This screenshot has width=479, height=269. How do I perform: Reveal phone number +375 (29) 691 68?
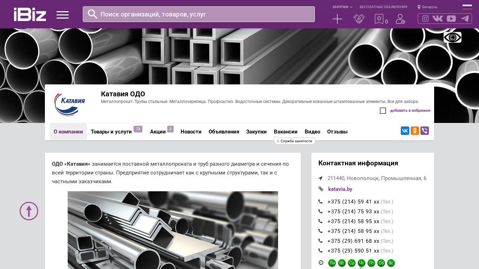tap(353, 241)
